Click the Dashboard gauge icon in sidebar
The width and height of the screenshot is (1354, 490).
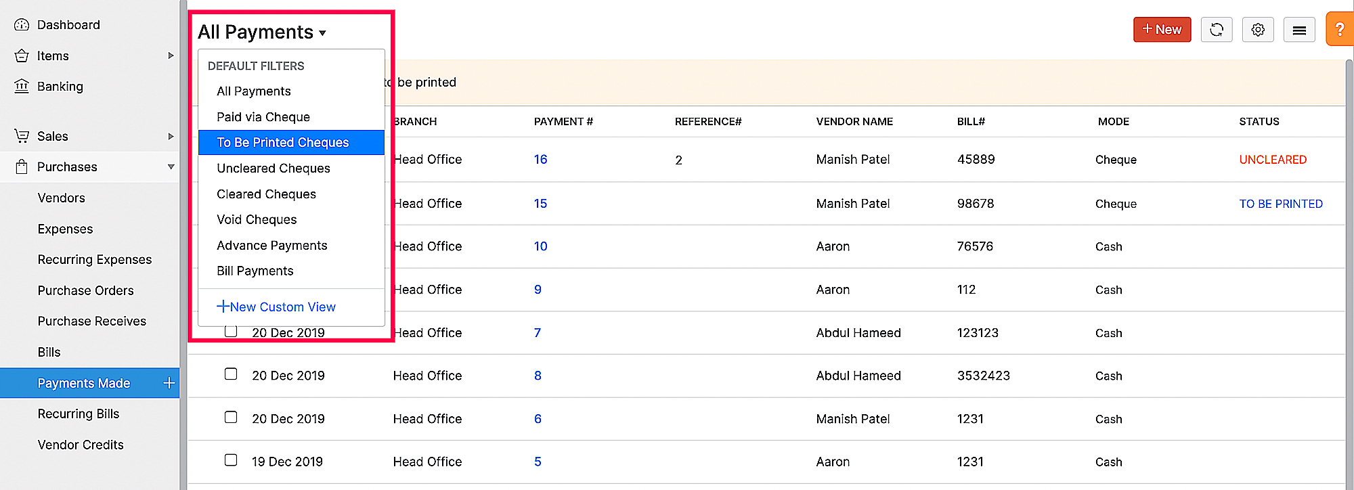pos(22,25)
